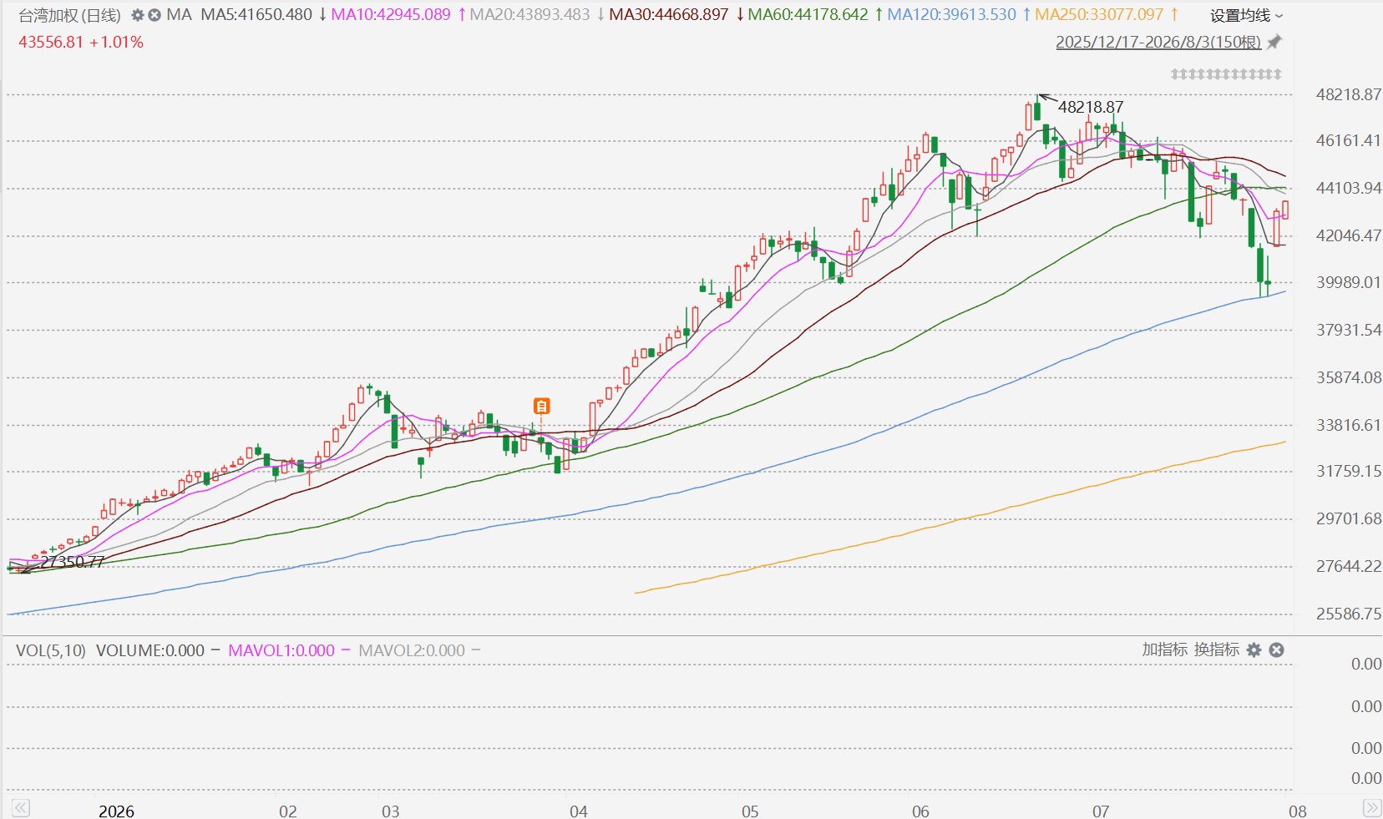This screenshot has width=1383, height=819.
Task: Click the double-left arrow on the timeline
Action: pos(20,808)
